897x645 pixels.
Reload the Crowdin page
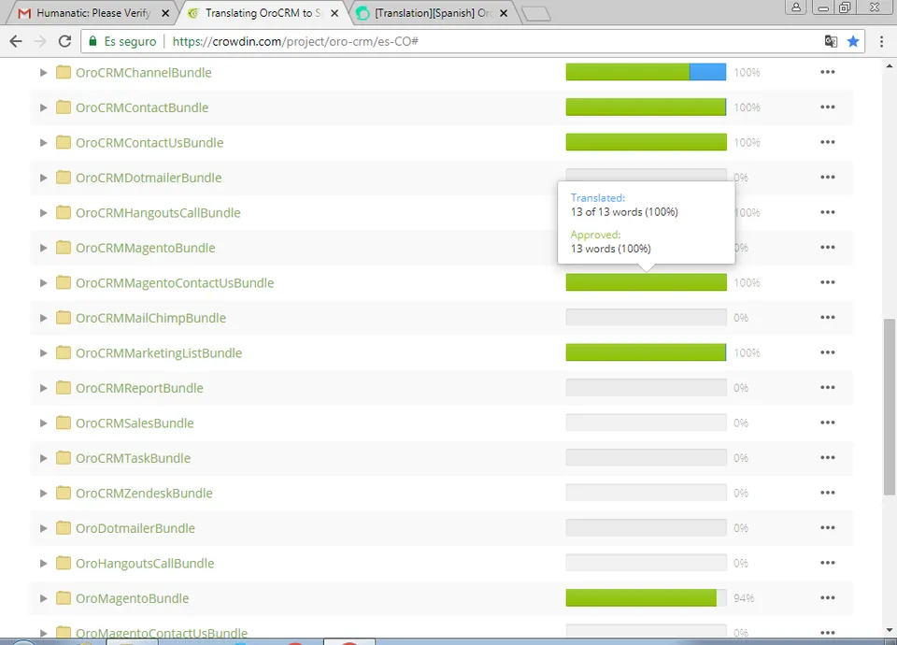click(x=64, y=41)
